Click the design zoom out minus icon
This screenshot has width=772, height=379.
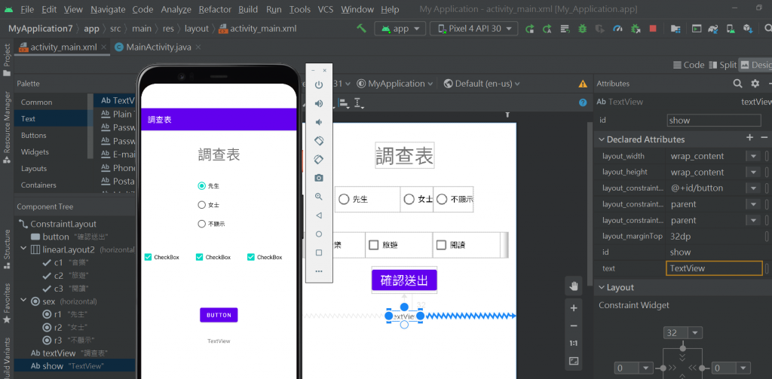[574, 326]
